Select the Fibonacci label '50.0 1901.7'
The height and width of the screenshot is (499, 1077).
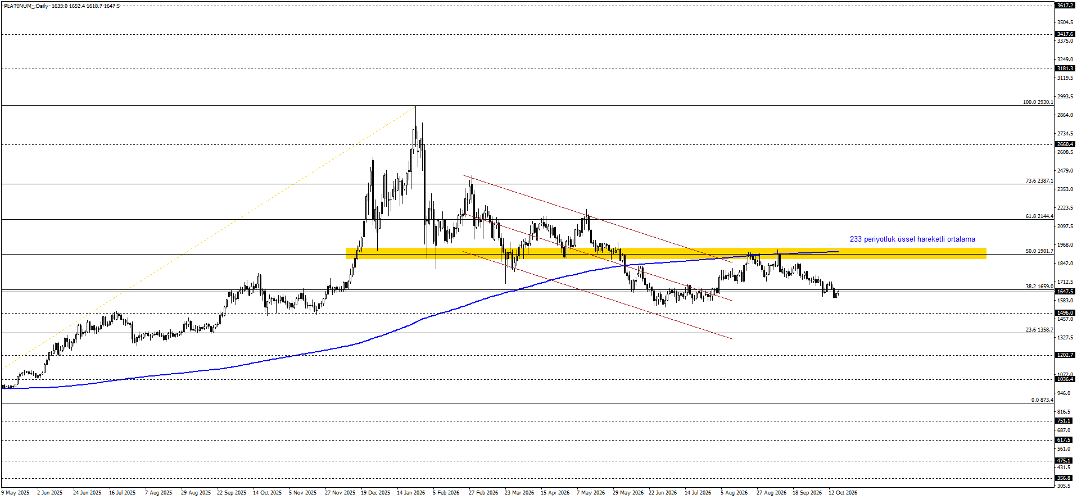pyautogui.click(x=1039, y=251)
